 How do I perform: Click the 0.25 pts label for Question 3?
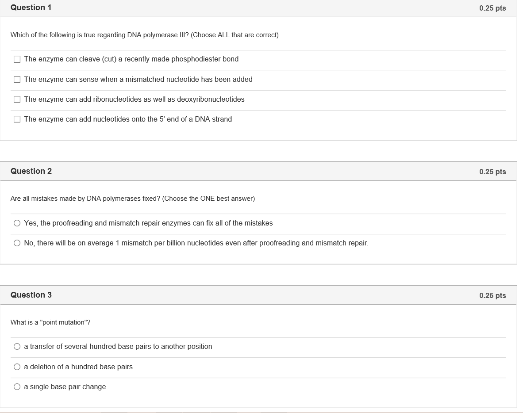click(x=492, y=295)
